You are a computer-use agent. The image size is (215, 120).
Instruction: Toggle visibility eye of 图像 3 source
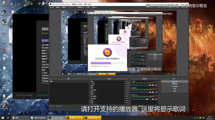[125, 103]
